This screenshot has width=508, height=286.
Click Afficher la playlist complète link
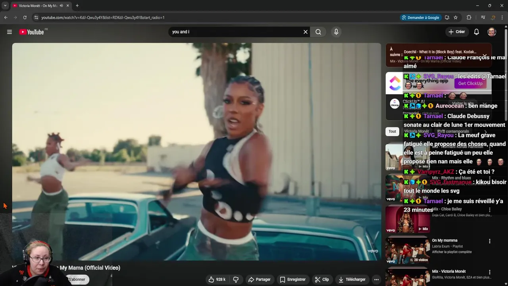(452, 252)
